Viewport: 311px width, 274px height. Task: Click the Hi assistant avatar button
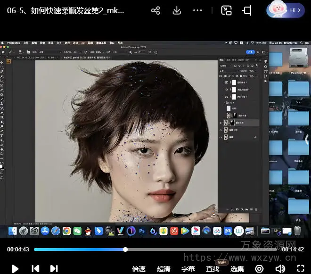pos(286,10)
